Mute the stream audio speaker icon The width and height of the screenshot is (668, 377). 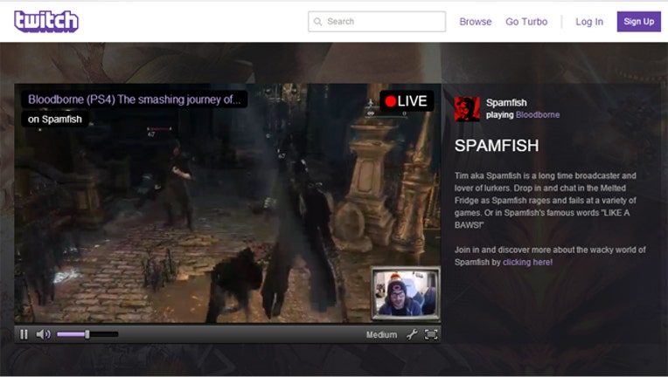(x=43, y=334)
